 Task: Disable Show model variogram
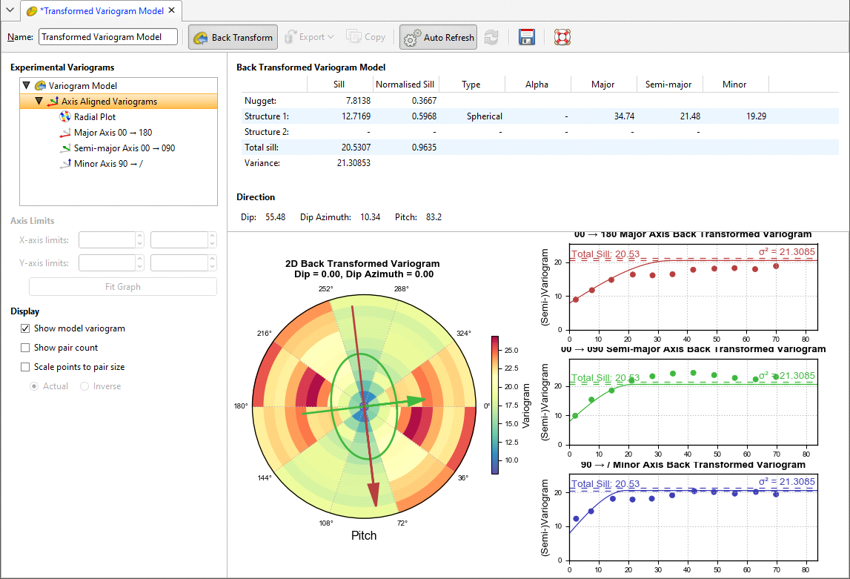25,328
